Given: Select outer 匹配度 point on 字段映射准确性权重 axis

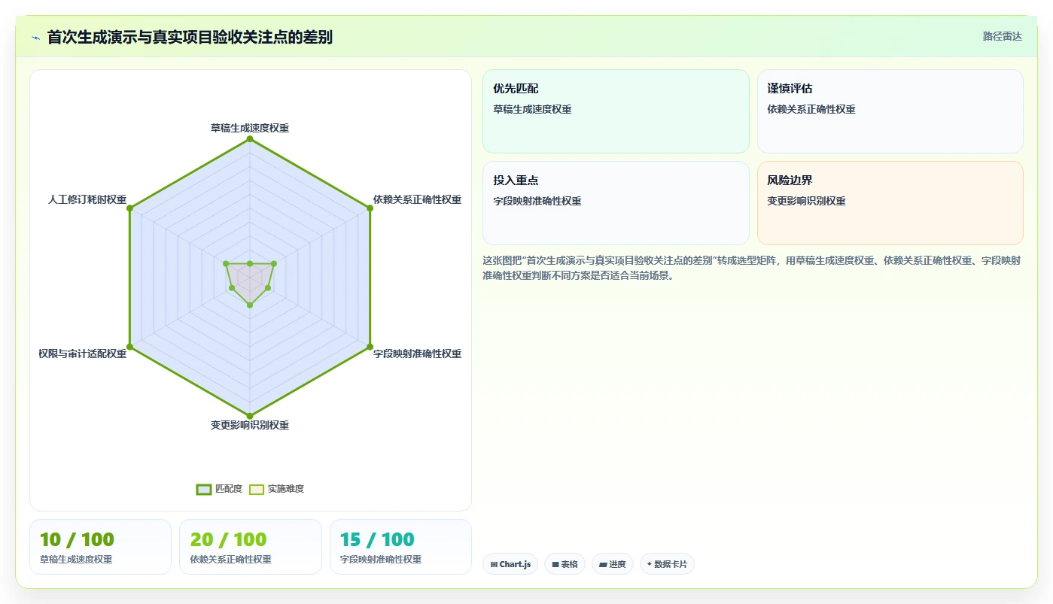Looking at the screenshot, I should 370,347.
